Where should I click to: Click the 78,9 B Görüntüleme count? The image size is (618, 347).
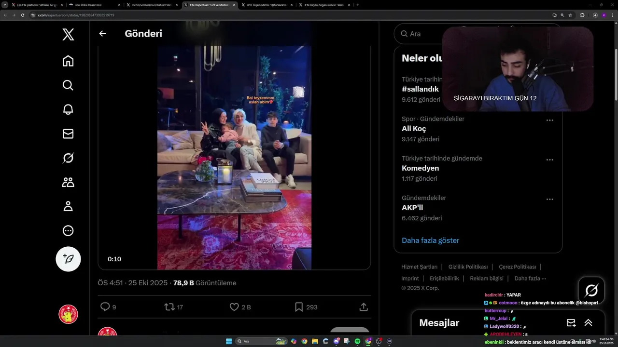pos(205,283)
